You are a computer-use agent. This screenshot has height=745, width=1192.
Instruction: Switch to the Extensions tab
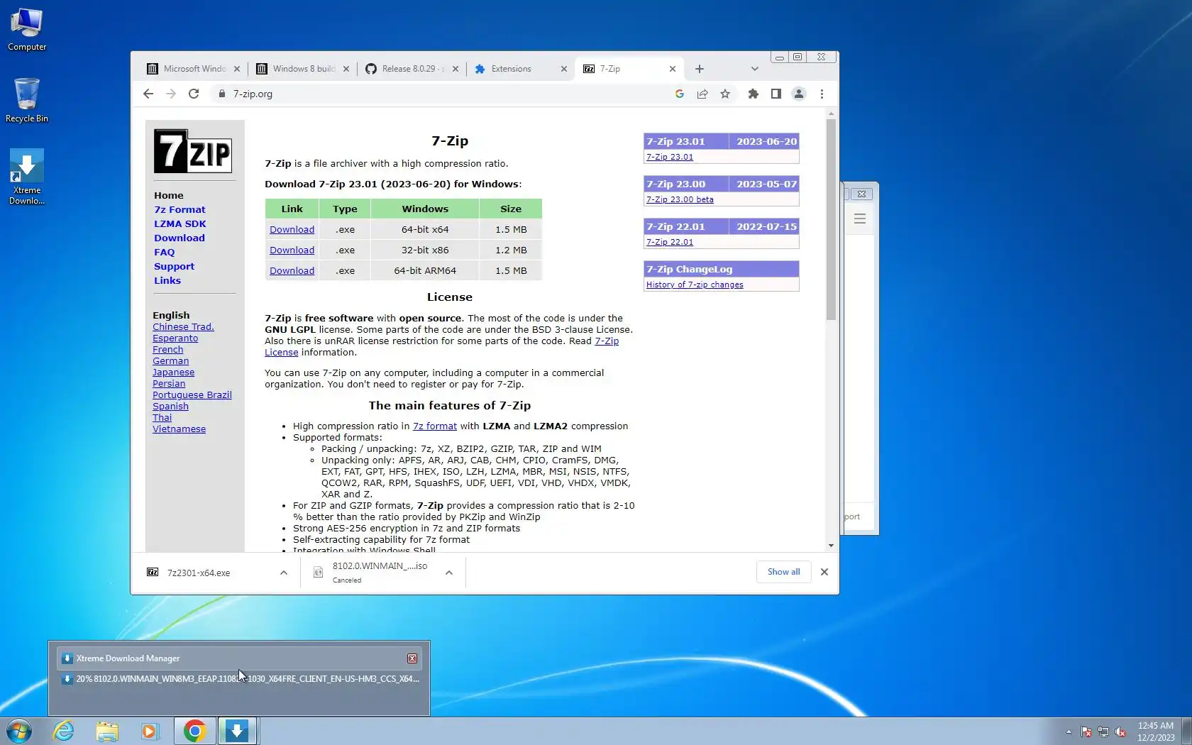pyautogui.click(x=512, y=69)
